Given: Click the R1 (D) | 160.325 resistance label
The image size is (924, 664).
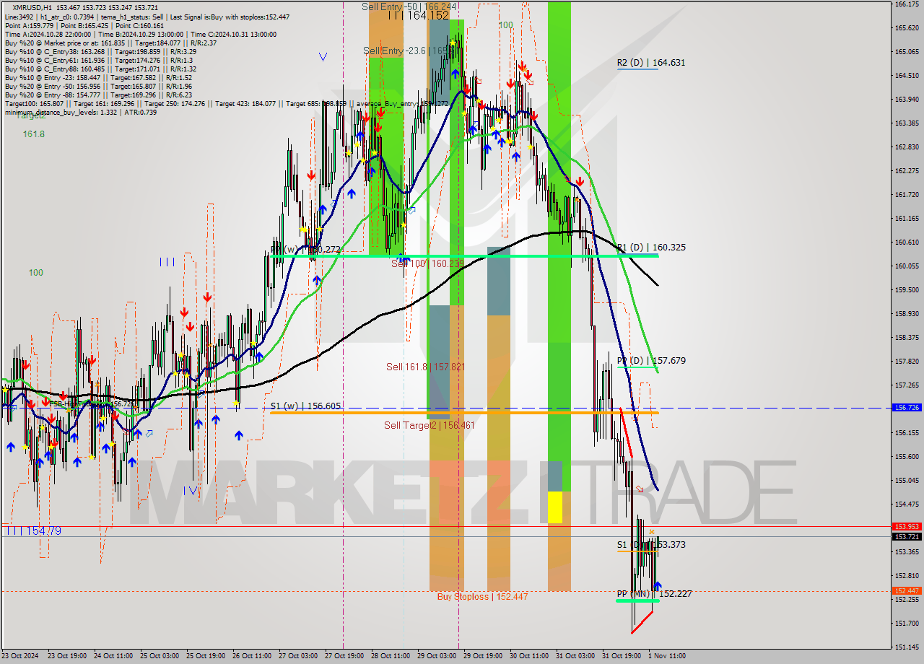Looking at the screenshot, I should pyautogui.click(x=651, y=248).
